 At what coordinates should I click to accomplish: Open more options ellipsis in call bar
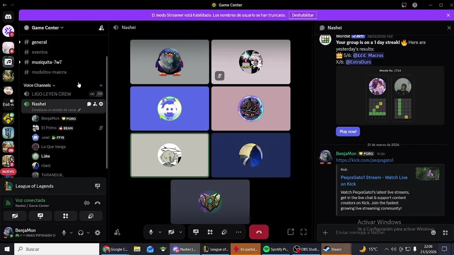click(238, 232)
